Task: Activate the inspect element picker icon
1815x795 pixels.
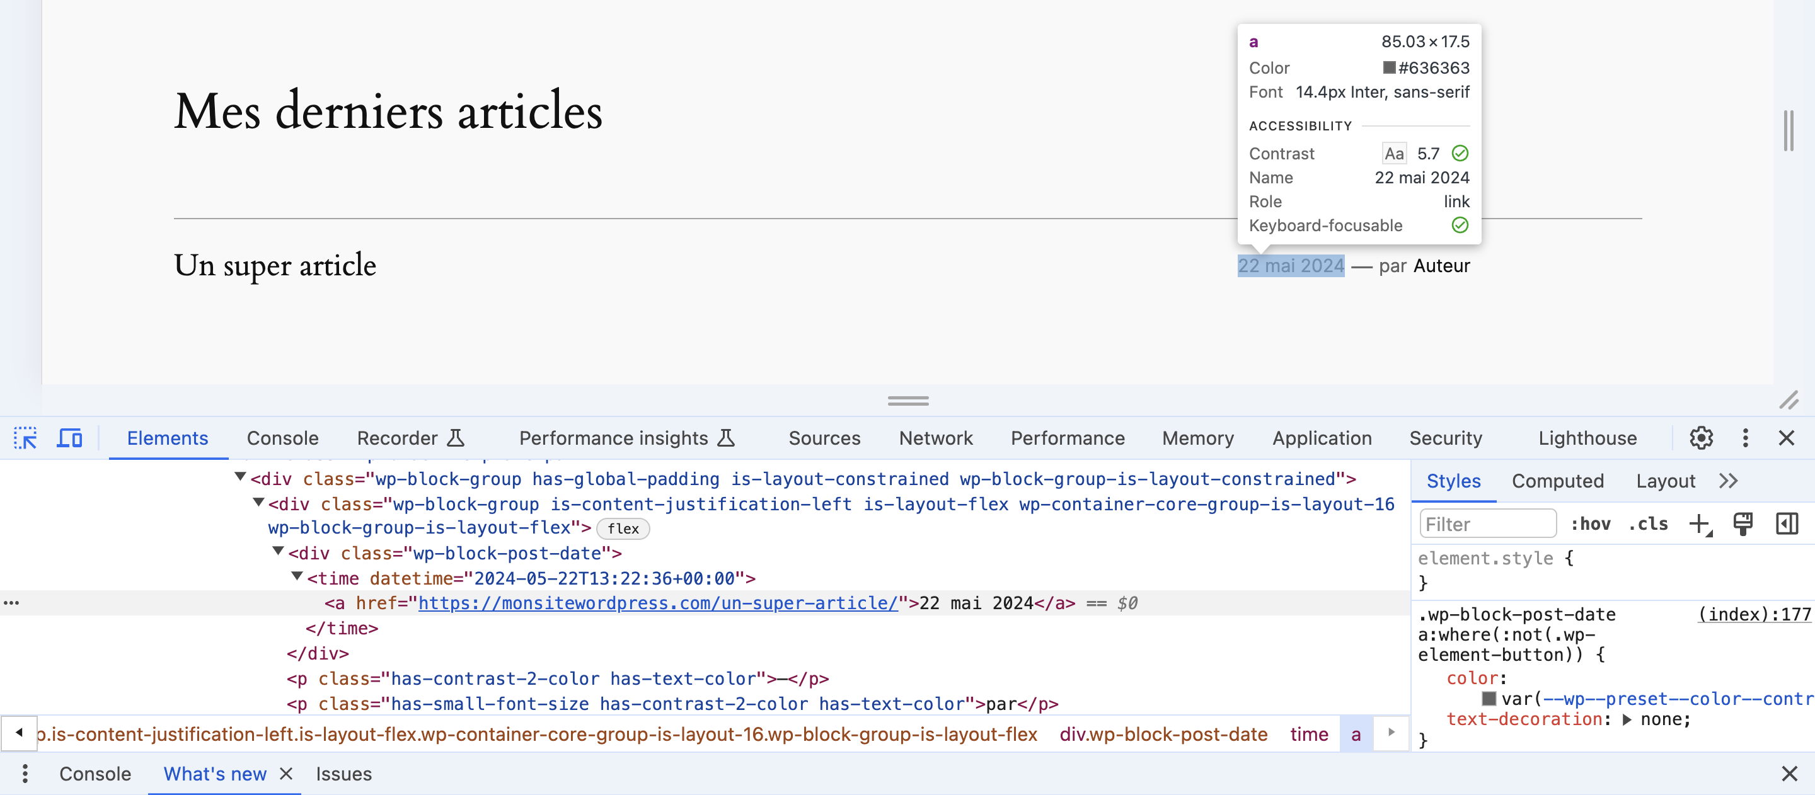Action: click(x=25, y=438)
